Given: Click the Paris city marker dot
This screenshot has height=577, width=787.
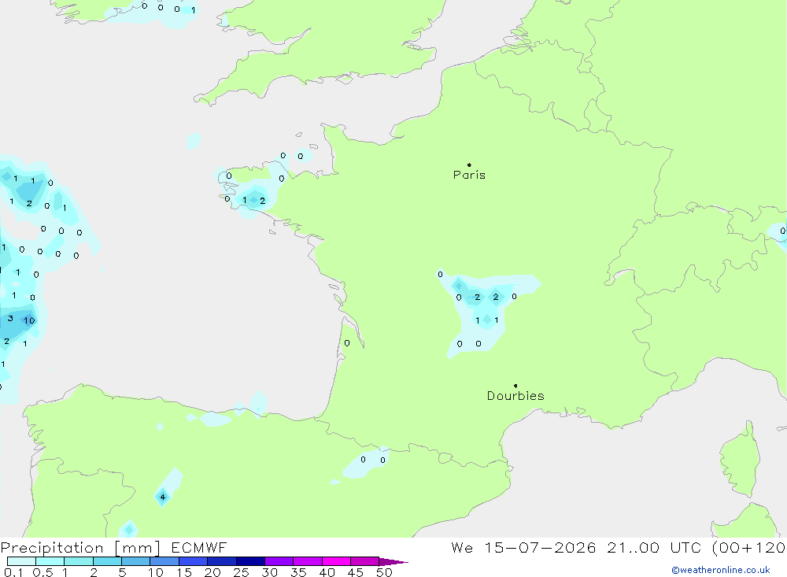Looking at the screenshot, I should [469, 165].
